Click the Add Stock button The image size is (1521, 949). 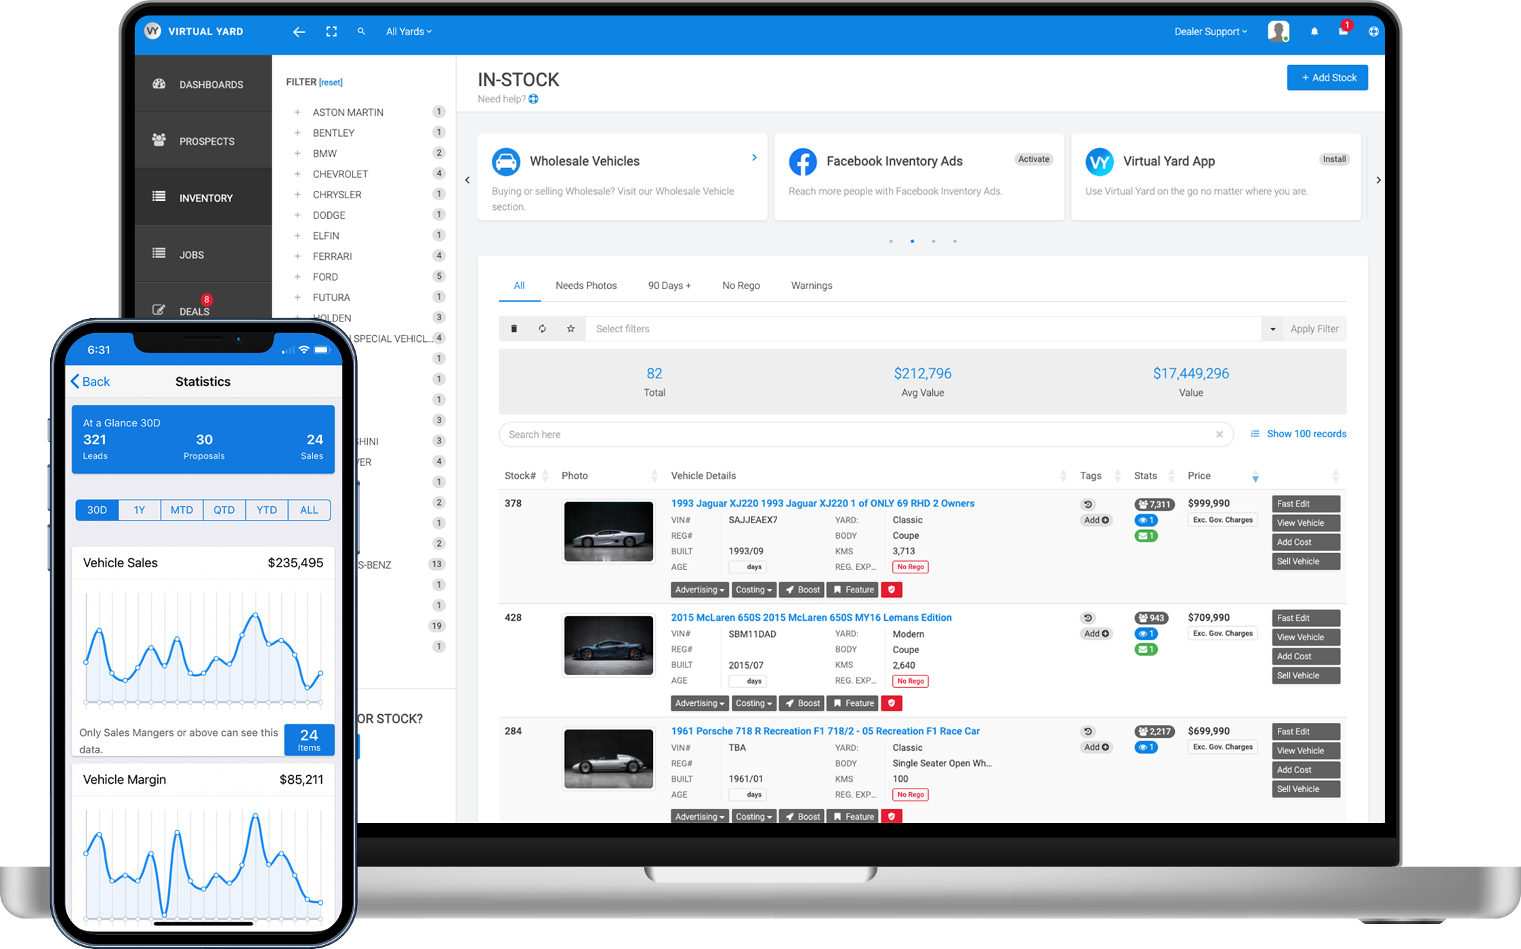pos(1327,78)
